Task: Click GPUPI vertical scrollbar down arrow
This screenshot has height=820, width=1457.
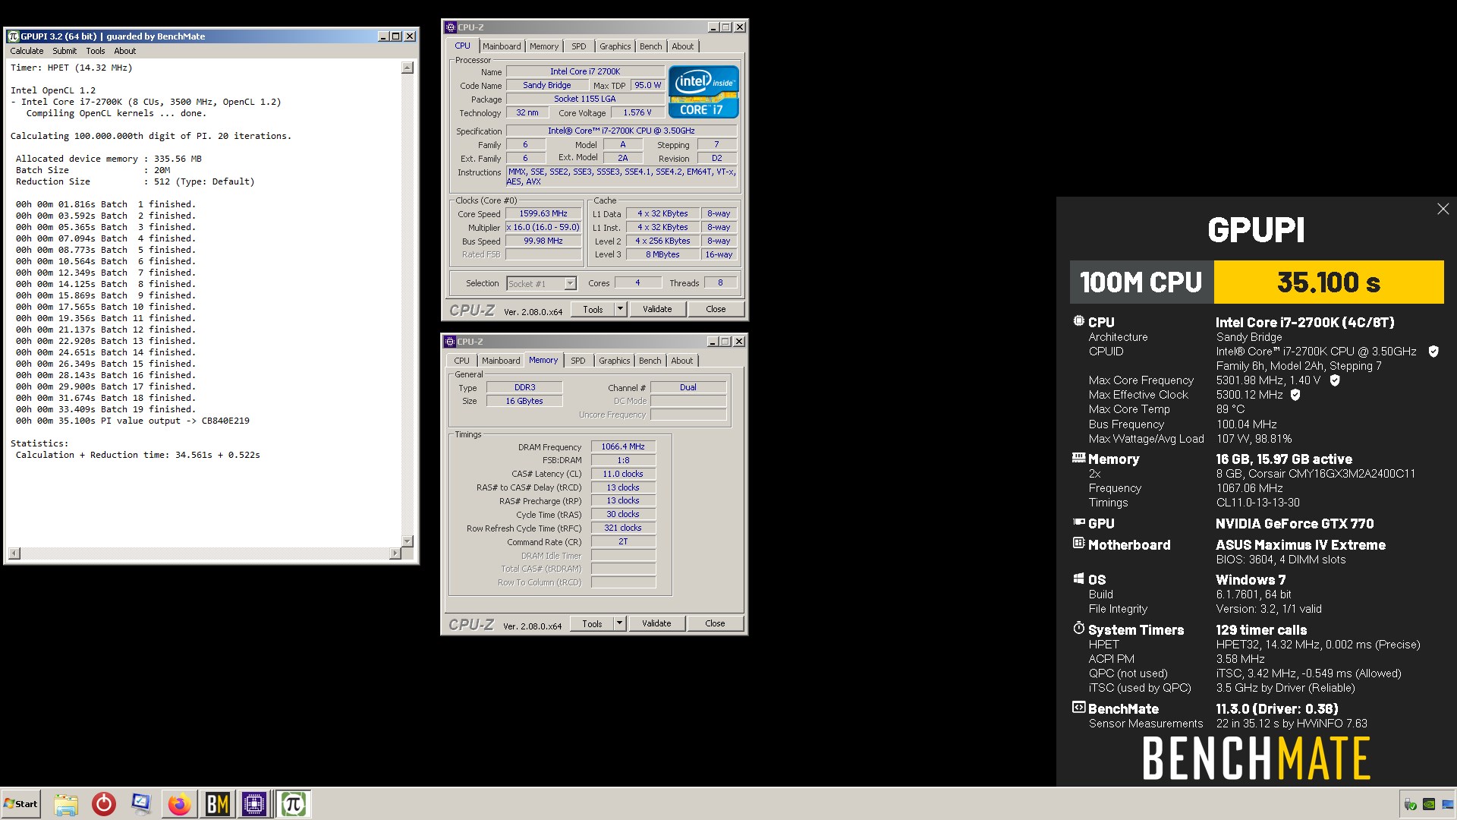Action: coord(408,541)
